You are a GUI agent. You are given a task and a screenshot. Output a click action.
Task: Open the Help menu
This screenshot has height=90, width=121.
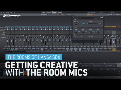[15, 12]
